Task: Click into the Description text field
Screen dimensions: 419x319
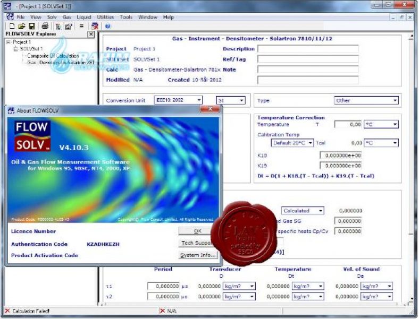Action: tap(307, 49)
